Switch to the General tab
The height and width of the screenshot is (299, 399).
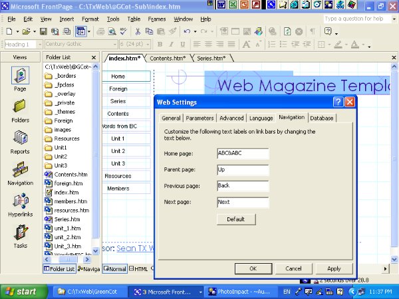[x=171, y=118]
